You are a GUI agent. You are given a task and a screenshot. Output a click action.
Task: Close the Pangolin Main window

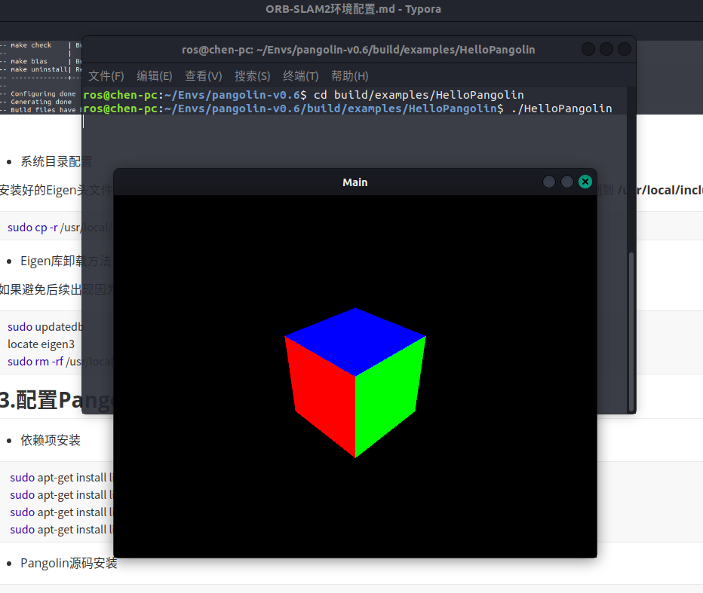pos(585,182)
